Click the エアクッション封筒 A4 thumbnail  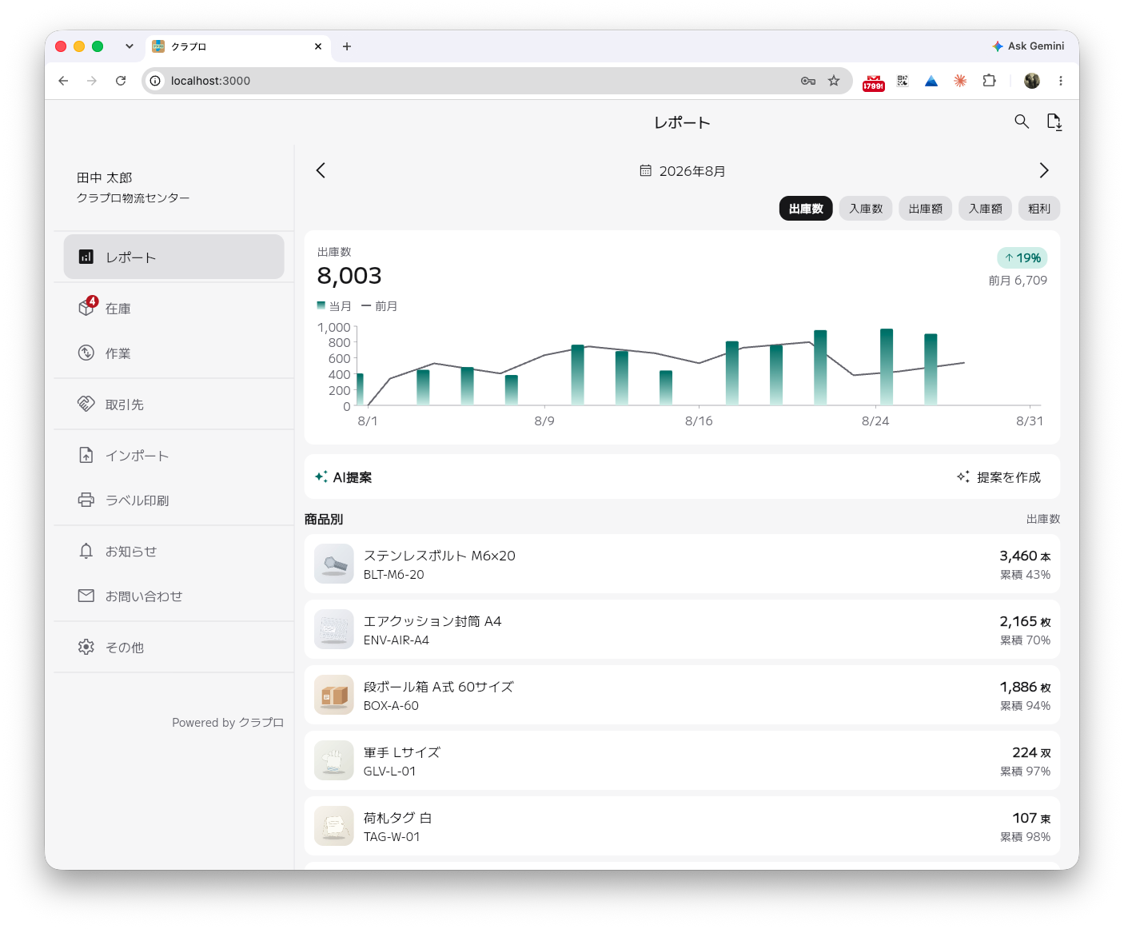pyautogui.click(x=334, y=629)
